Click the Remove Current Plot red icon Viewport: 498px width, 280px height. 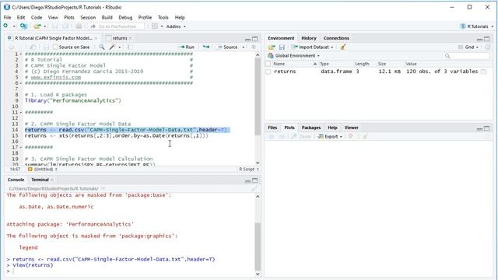click(x=351, y=136)
